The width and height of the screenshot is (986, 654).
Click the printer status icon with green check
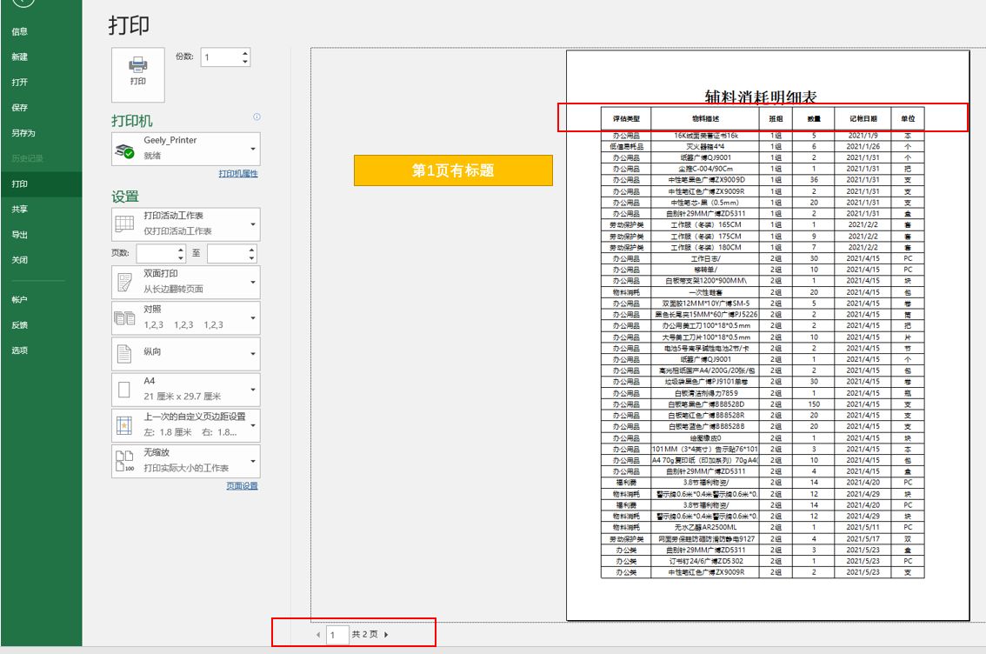123,150
